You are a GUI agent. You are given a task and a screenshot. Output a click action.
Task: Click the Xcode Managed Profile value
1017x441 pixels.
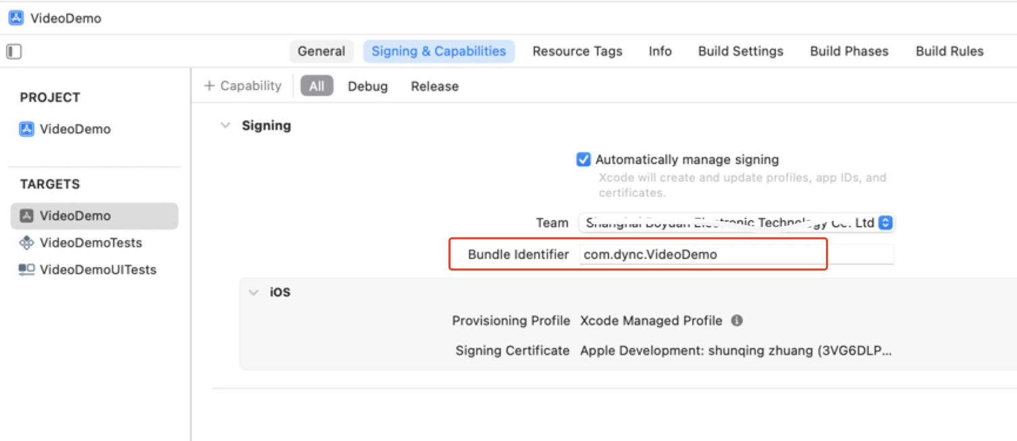(x=651, y=321)
